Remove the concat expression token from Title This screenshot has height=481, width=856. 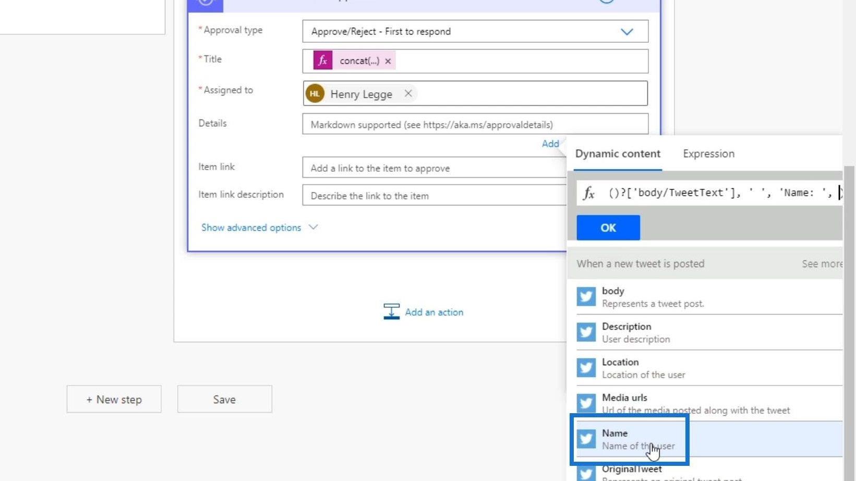pyautogui.click(x=388, y=61)
